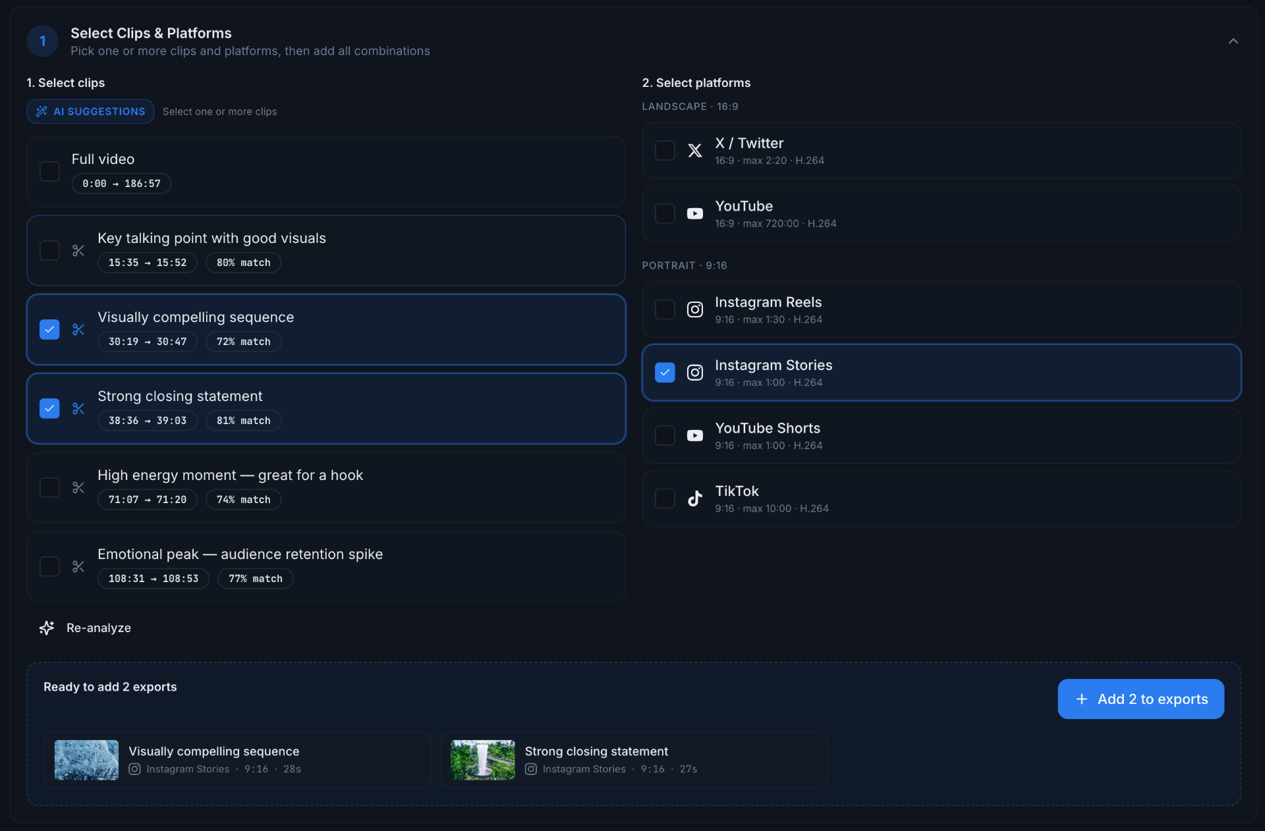Click the 80% match badge
The height and width of the screenshot is (831, 1265).
tap(244, 263)
